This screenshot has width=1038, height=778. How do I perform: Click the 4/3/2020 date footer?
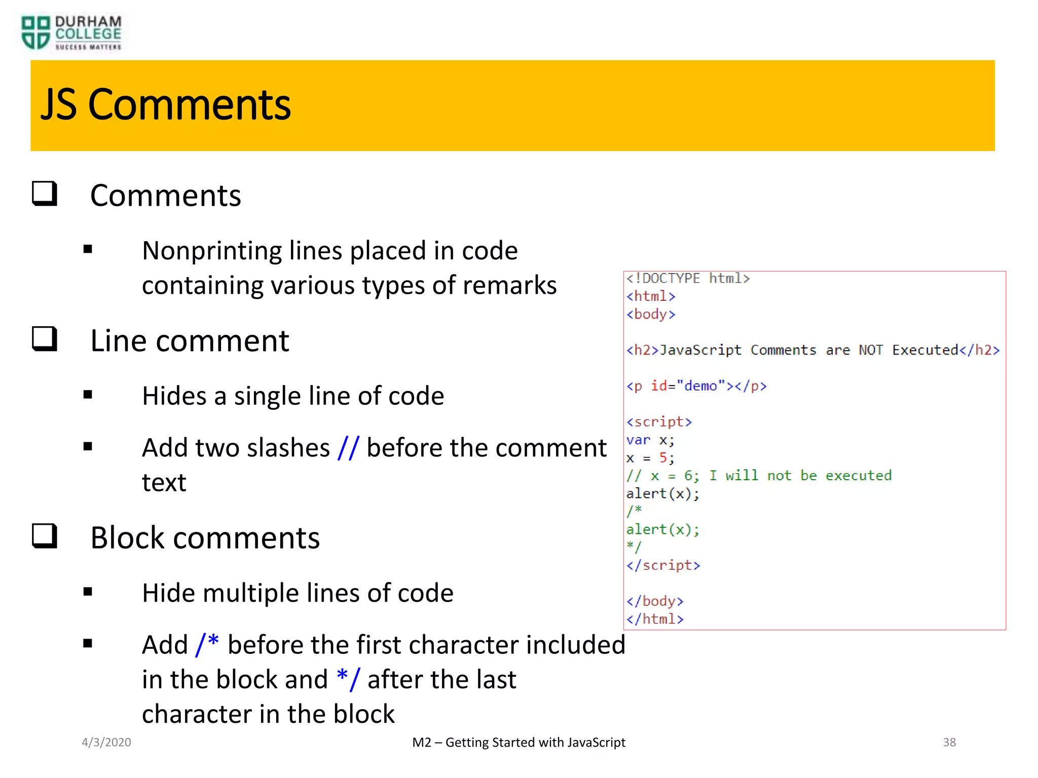[106, 742]
